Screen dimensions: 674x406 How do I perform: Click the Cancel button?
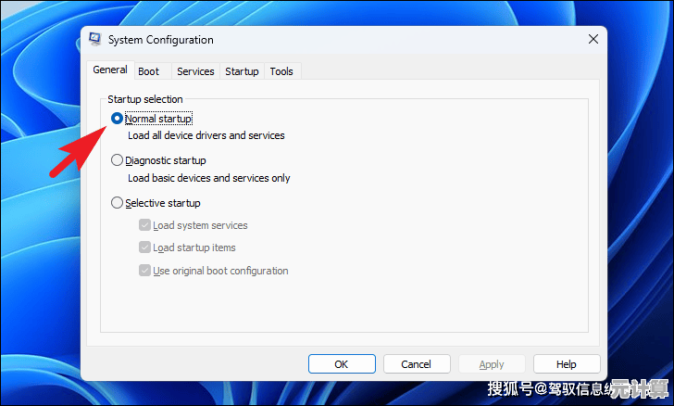417,364
